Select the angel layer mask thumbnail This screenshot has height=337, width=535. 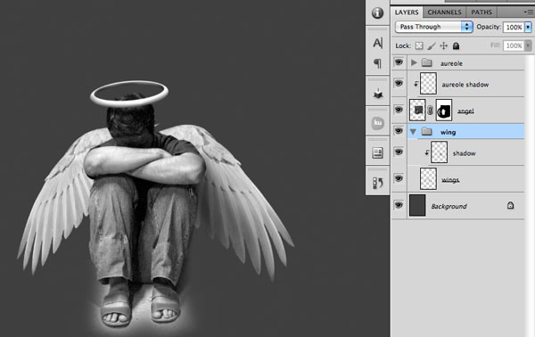(444, 111)
